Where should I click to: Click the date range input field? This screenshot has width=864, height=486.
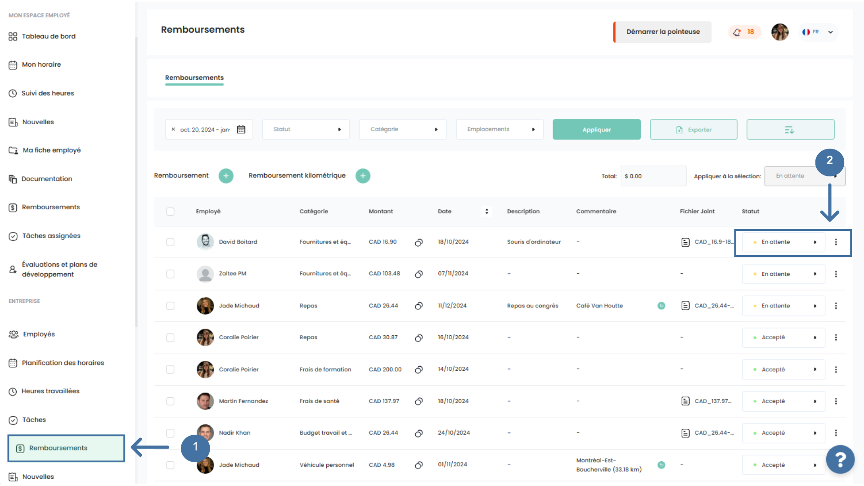click(209, 130)
